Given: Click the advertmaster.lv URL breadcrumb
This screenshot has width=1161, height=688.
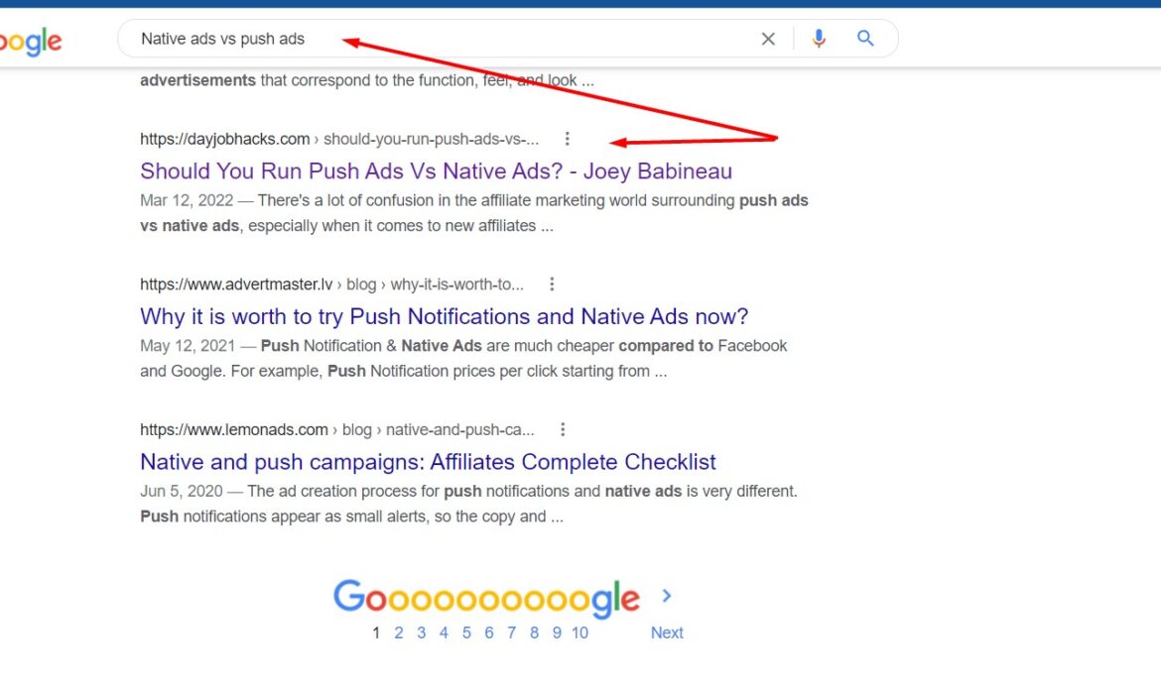Looking at the screenshot, I should [x=331, y=285].
